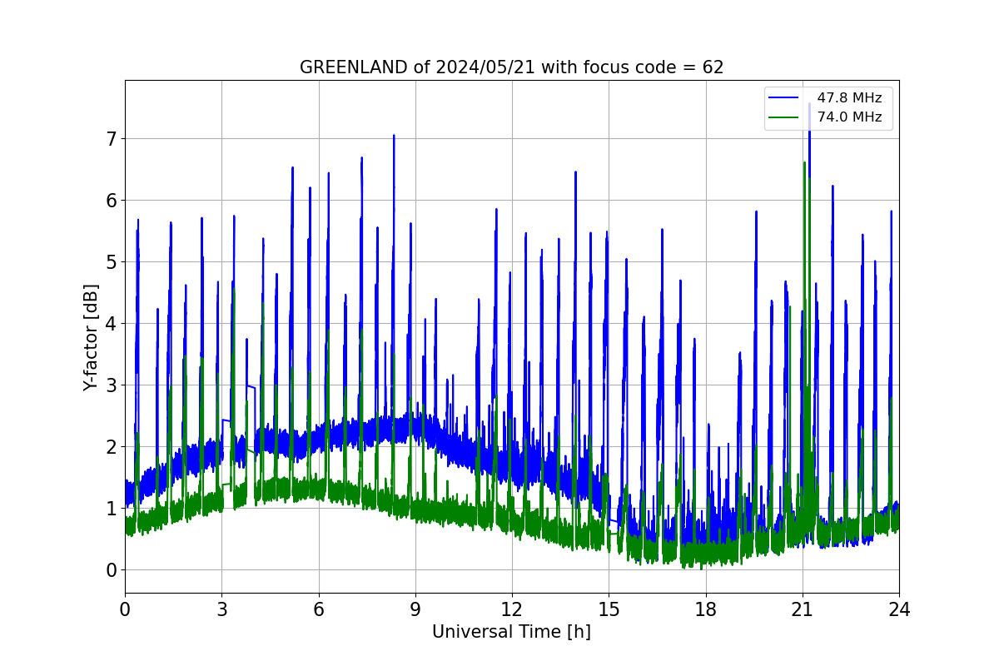Click the blue line sample in legend
This screenshot has height=666, width=999.
tap(785, 98)
